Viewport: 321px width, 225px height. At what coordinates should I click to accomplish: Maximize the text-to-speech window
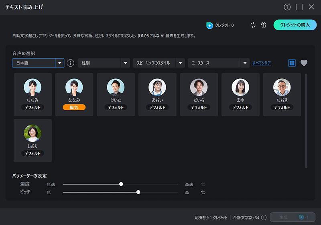[x=299, y=7]
